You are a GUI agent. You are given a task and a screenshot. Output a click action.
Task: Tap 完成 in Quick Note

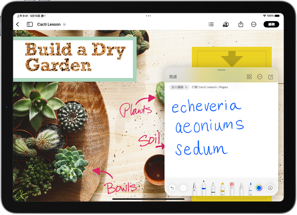coord(173,77)
